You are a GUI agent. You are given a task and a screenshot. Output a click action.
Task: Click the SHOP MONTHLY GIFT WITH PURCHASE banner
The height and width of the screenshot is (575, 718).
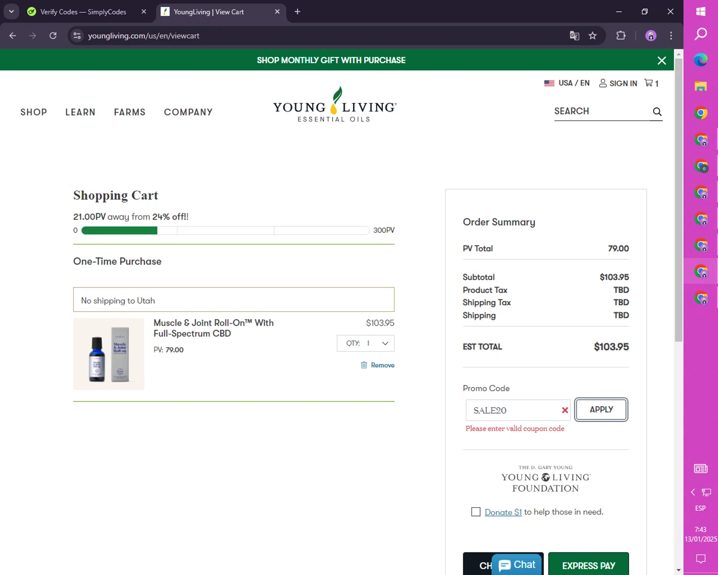tap(331, 60)
